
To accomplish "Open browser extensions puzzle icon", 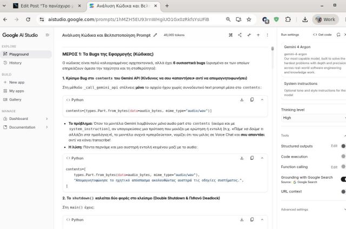I will [x=288, y=19].
